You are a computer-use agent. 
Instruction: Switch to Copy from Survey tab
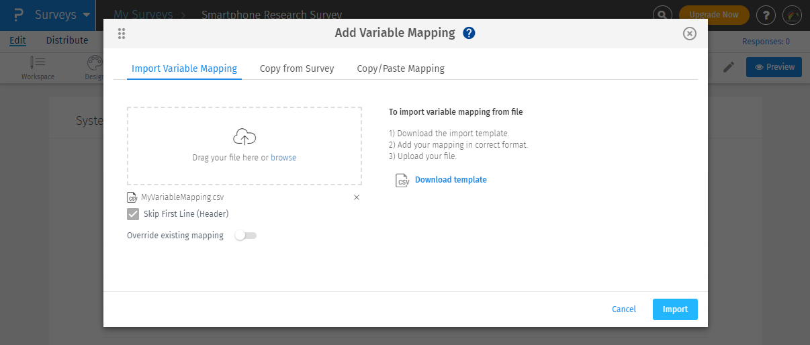[x=297, y=68]
